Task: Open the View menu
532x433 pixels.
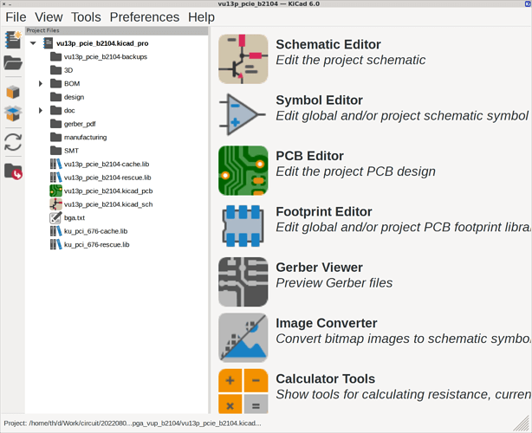Action: 49,17
